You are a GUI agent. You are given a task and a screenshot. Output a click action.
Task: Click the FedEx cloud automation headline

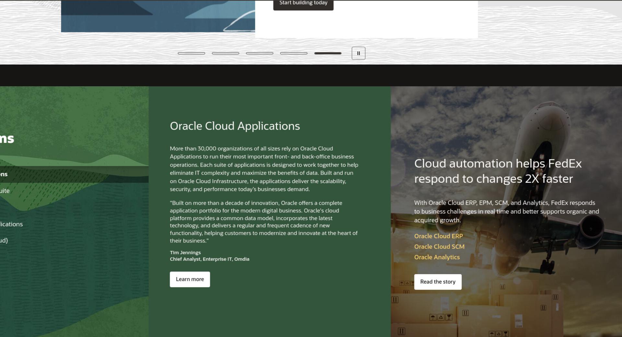[498, 171]
